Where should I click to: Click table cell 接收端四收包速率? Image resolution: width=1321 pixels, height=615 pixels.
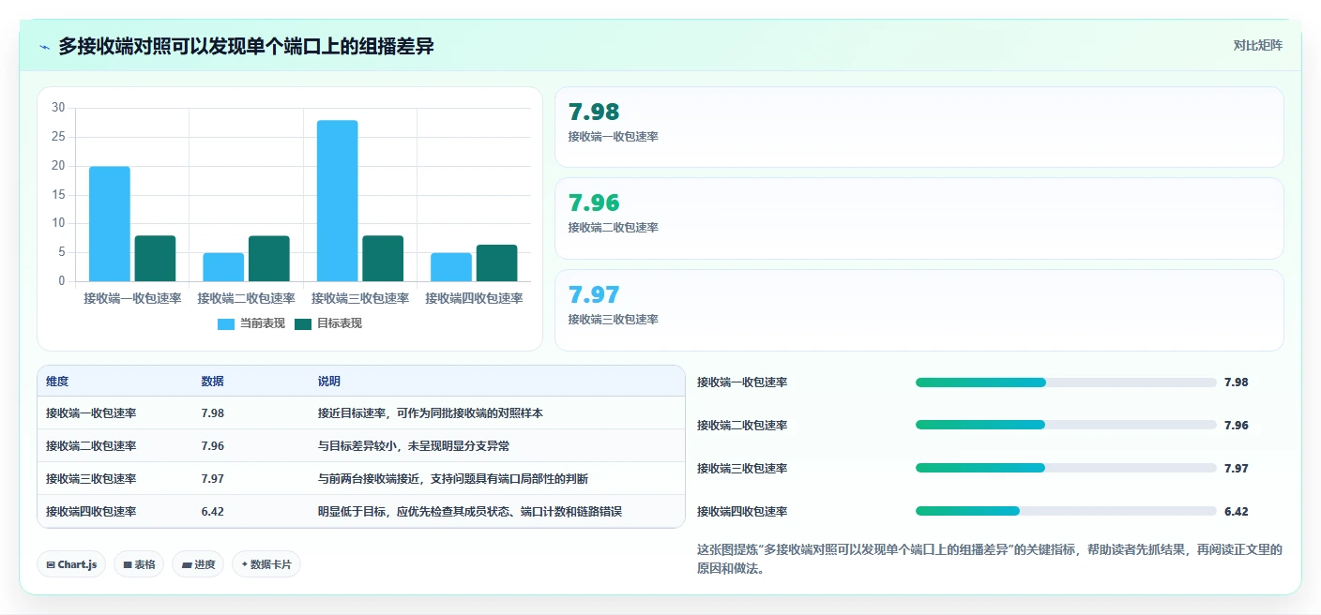(91, 512)
